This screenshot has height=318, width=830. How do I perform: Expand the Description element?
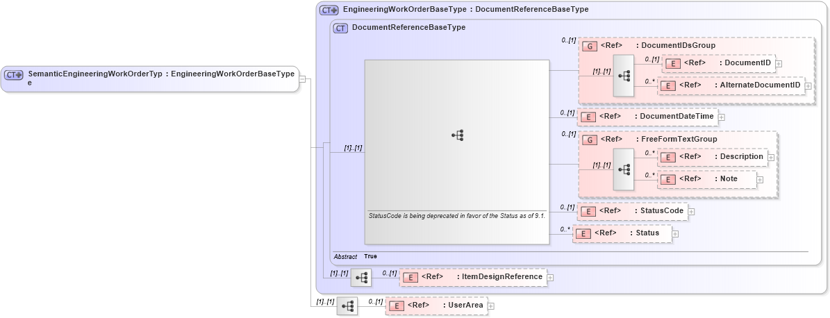coord(771,158)
